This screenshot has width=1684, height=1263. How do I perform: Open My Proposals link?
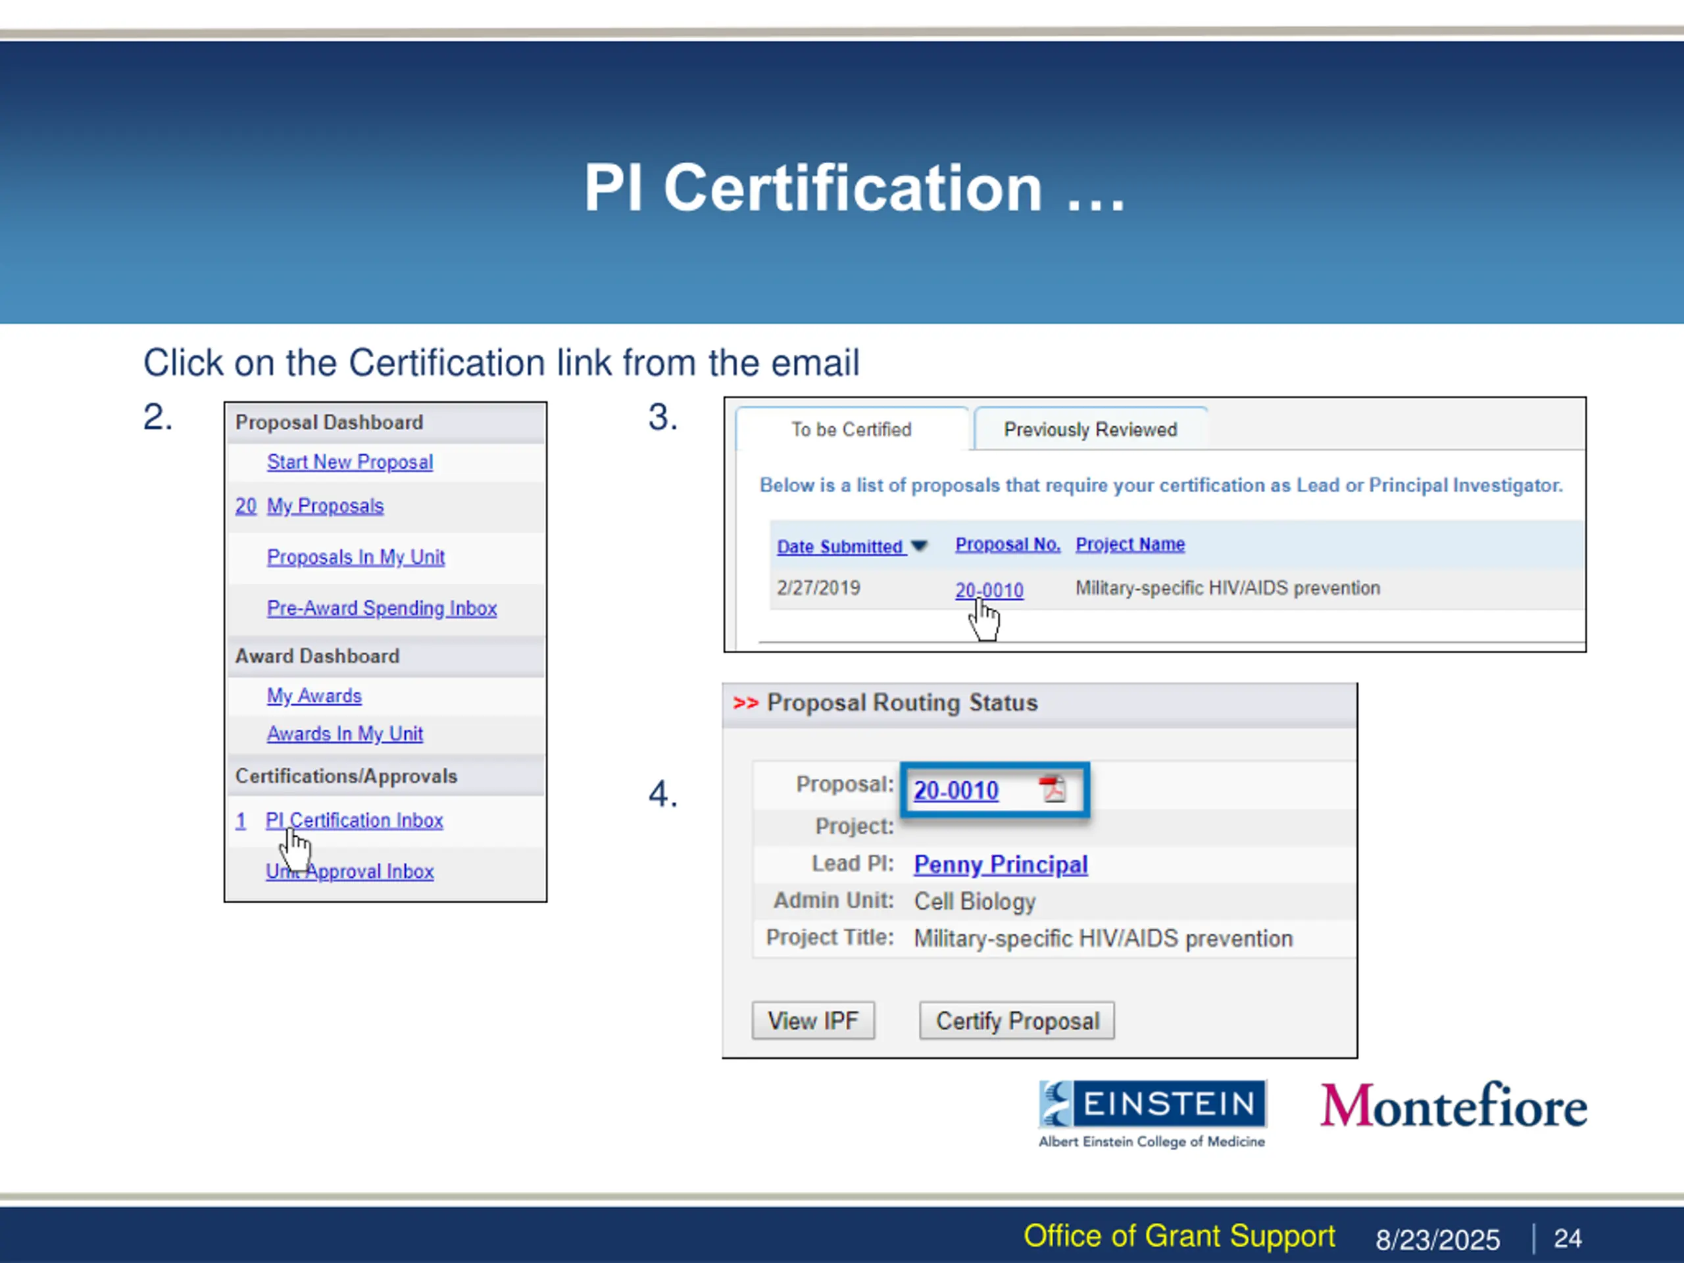click(325, 507)
